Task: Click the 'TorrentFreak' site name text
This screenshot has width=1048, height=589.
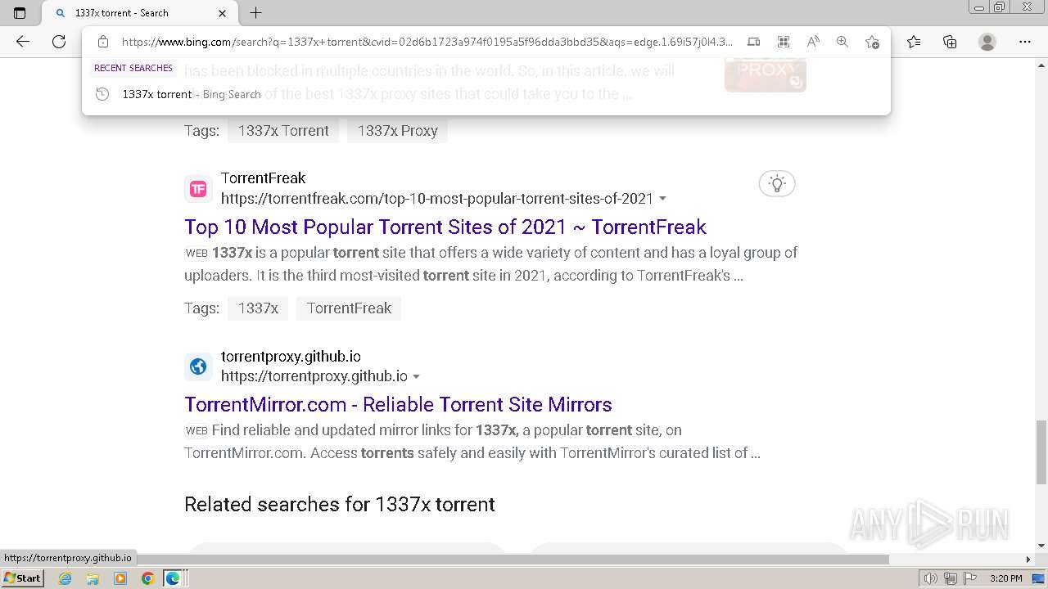Action: (x=263, y=178)
